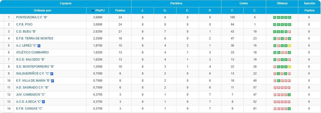
Task: Sort table by J. matches played column
Action: 143,11
